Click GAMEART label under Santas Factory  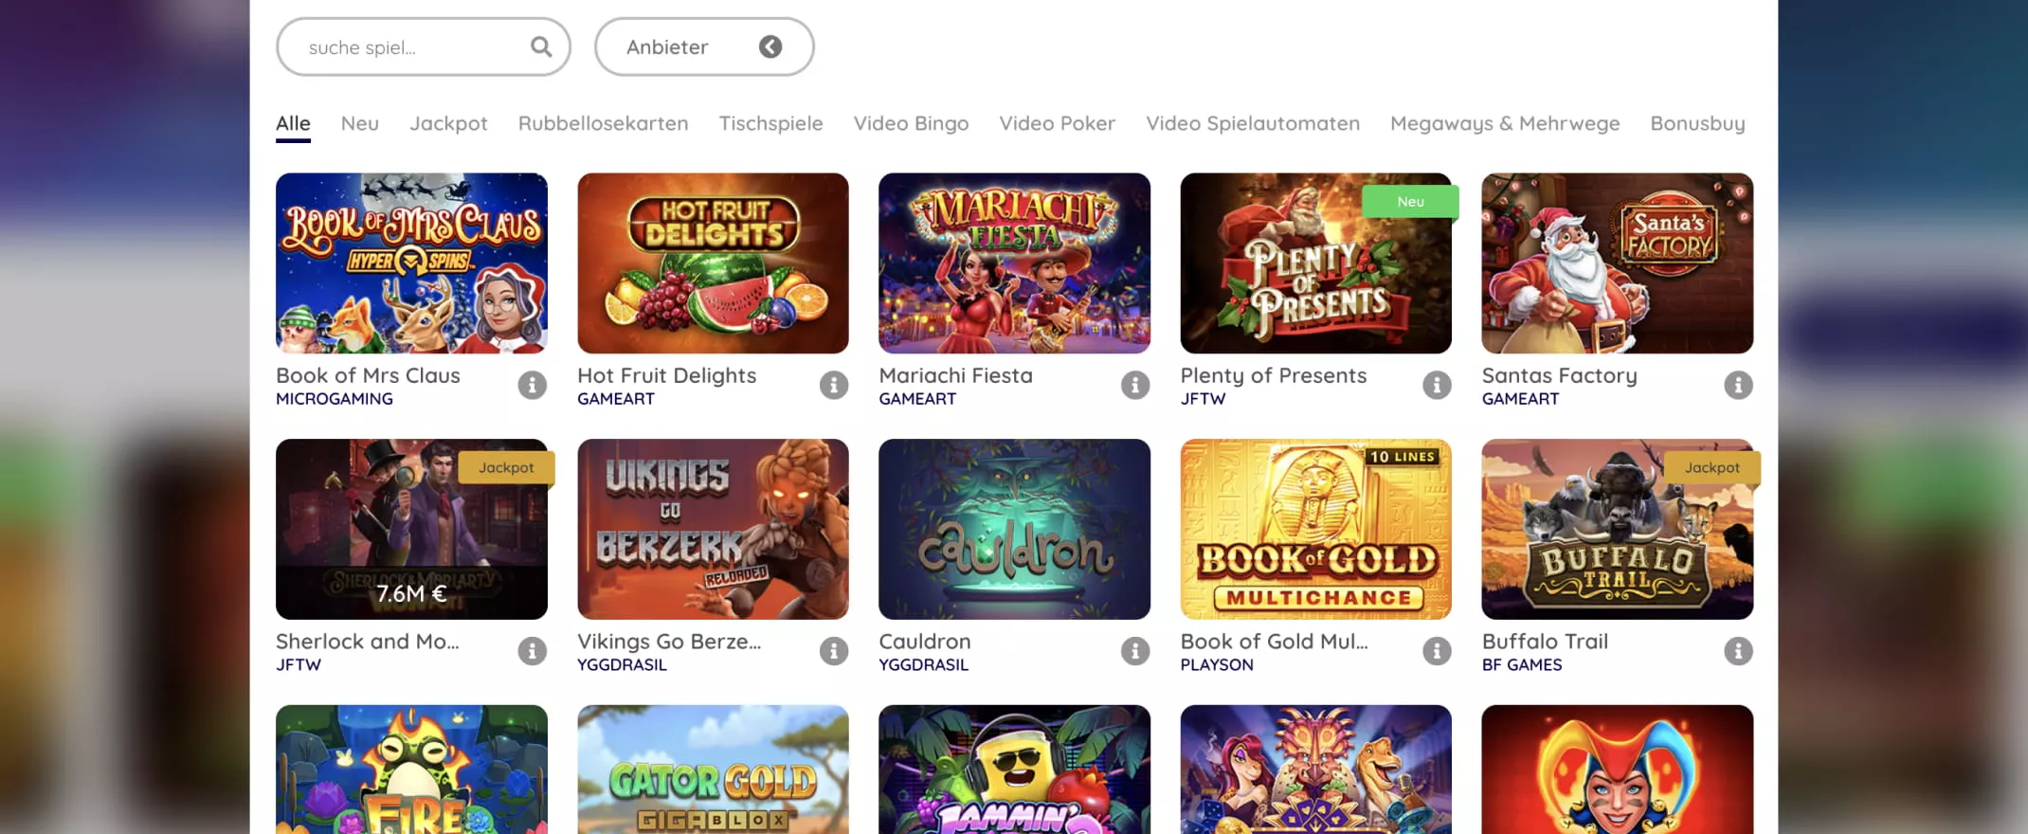pos(1520,399)
